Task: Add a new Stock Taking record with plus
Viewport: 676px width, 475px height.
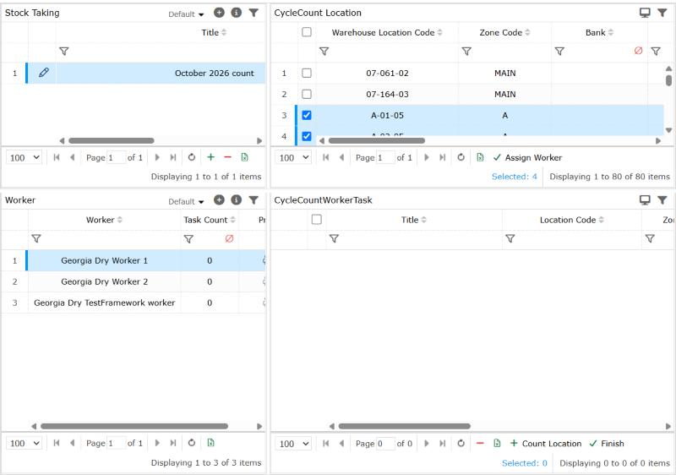Action: [210, 157]
